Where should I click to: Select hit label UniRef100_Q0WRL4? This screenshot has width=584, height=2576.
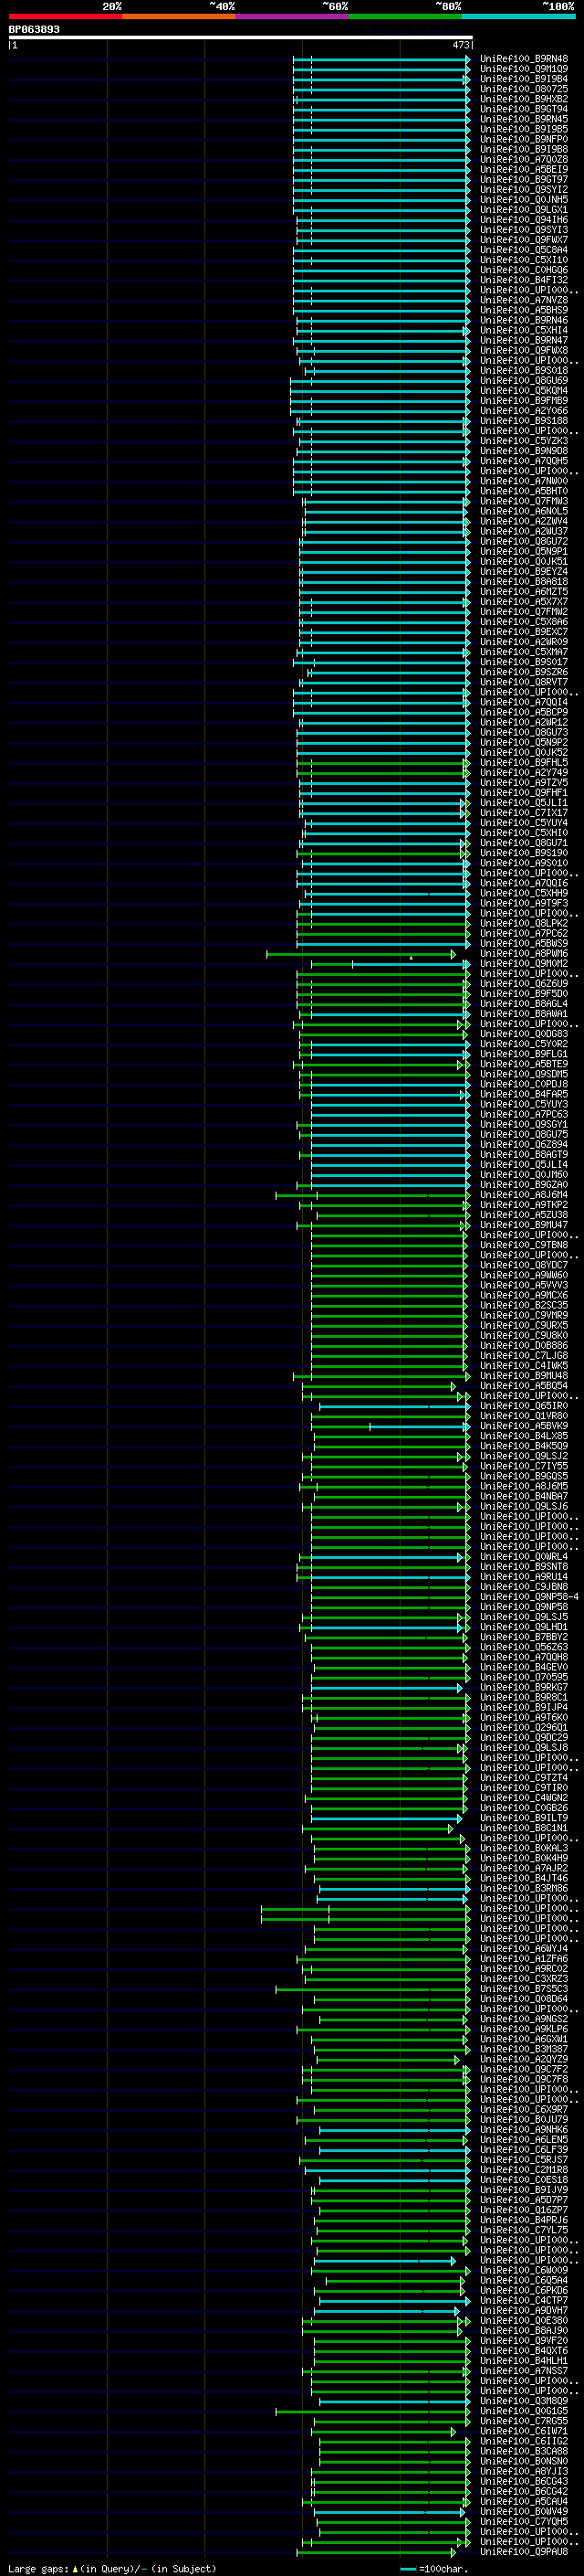click(x=524, y=1556)
